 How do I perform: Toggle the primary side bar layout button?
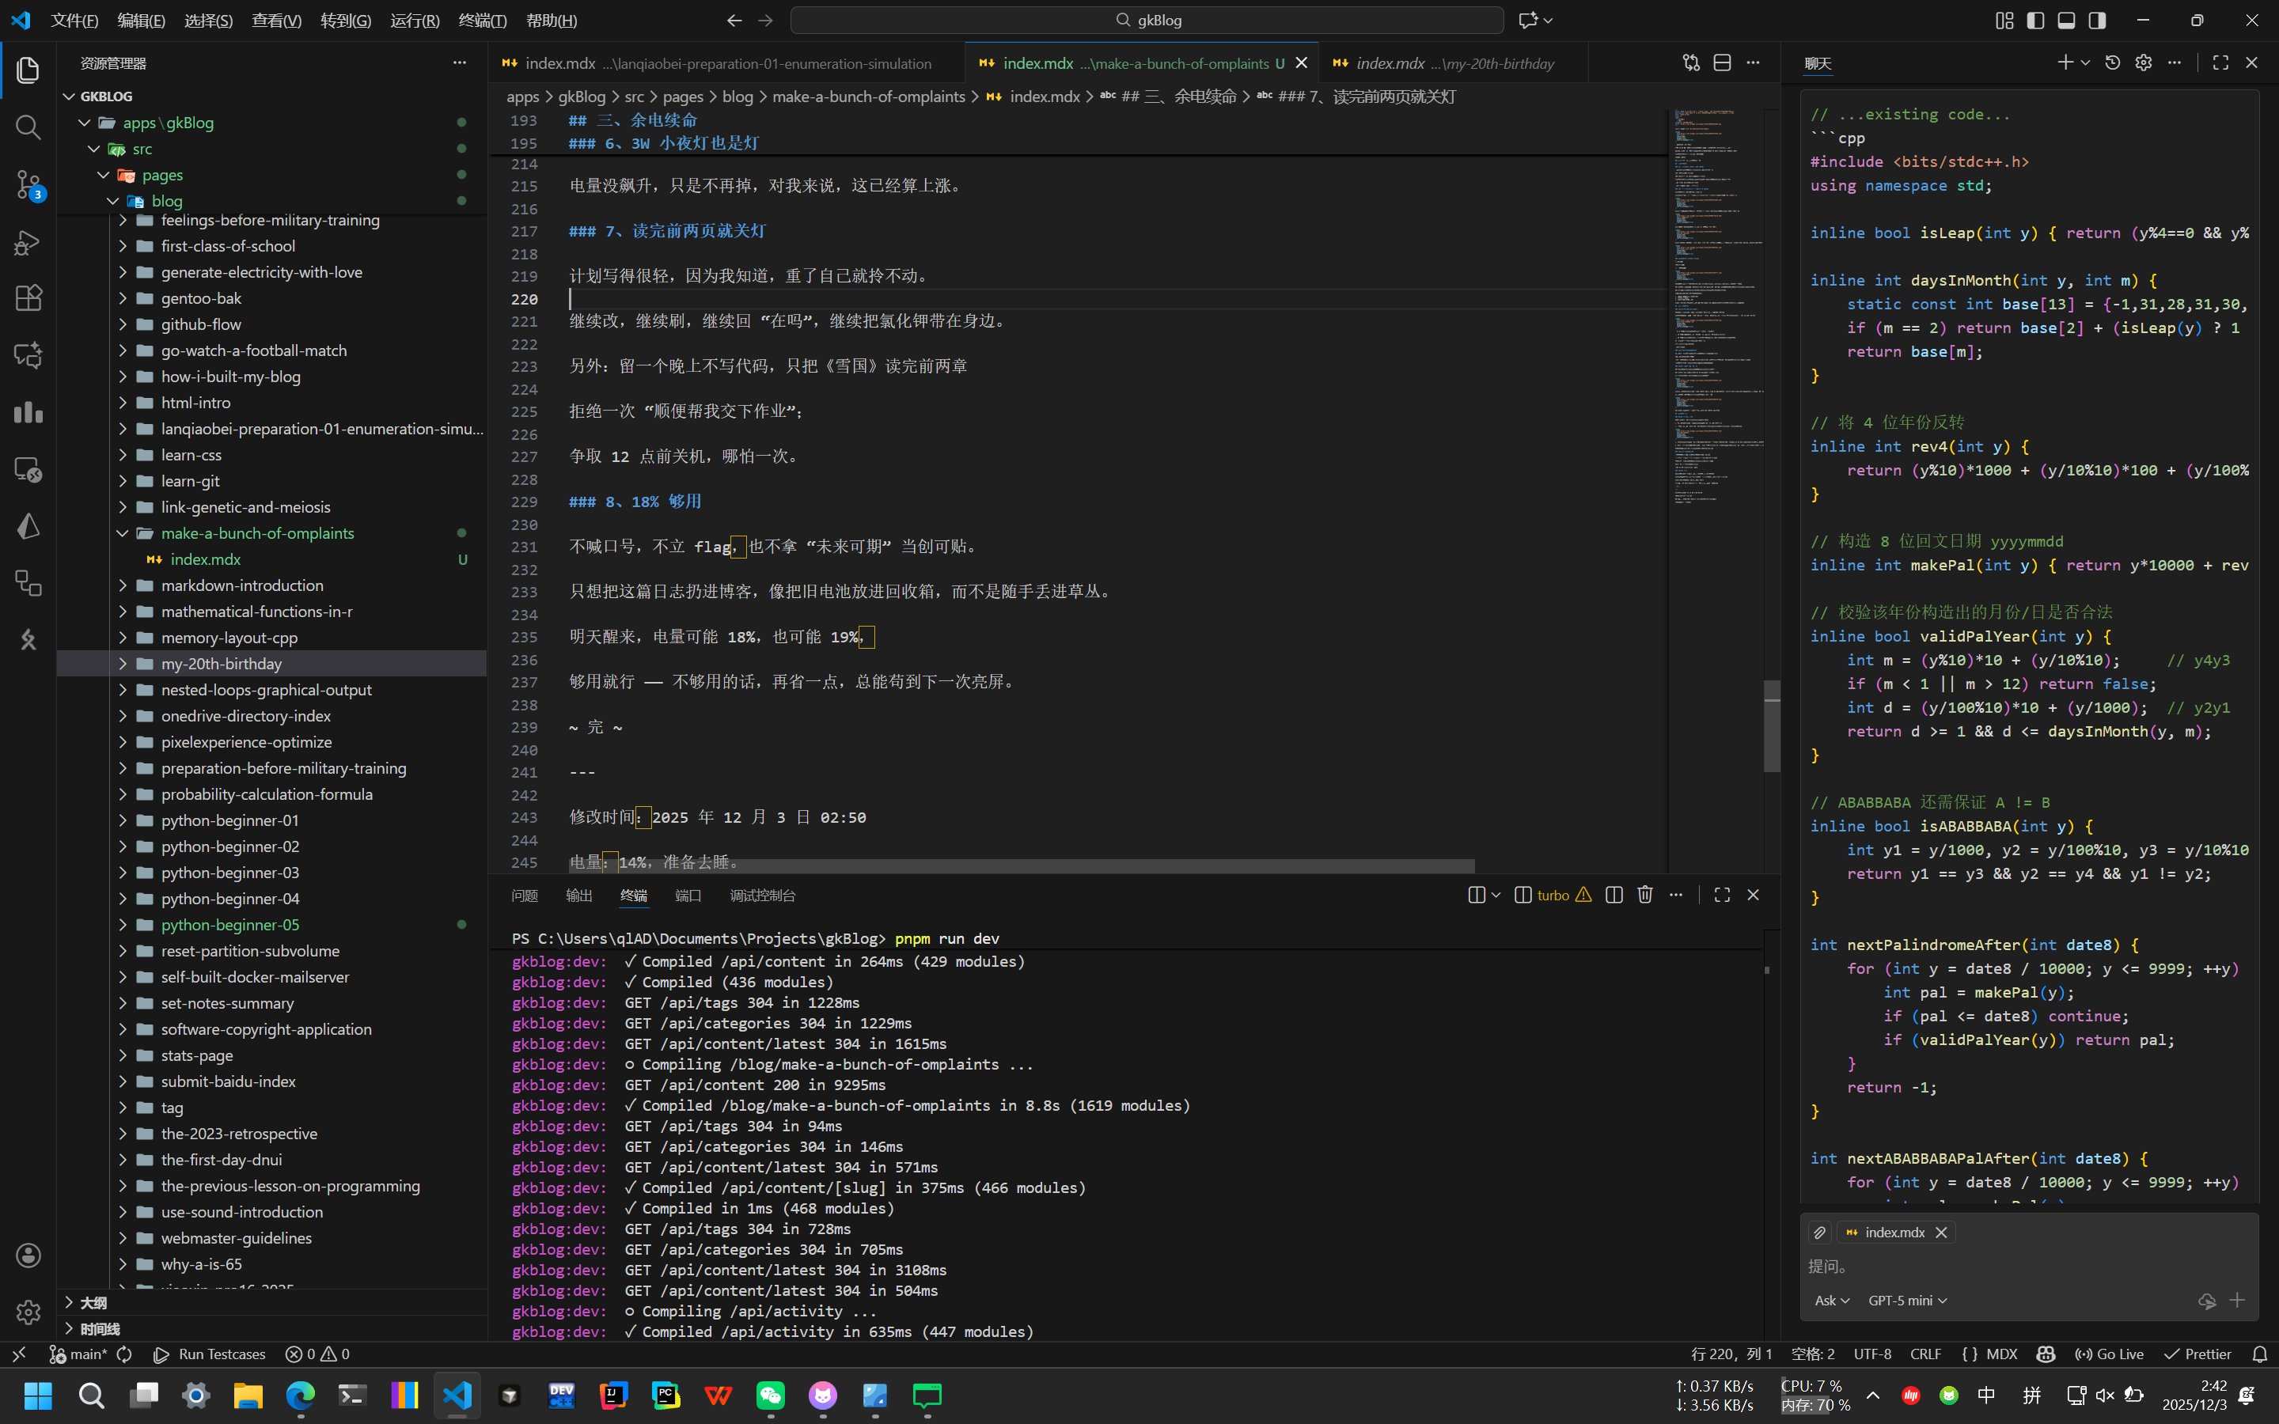[x=2035, y=20]
